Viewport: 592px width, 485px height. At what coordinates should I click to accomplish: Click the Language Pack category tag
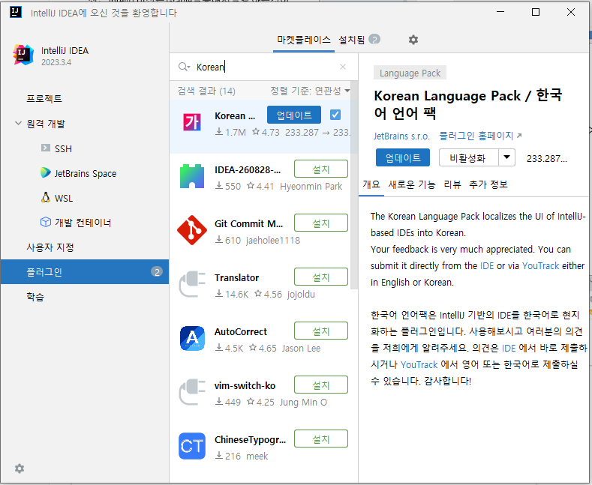coord(410,73)
